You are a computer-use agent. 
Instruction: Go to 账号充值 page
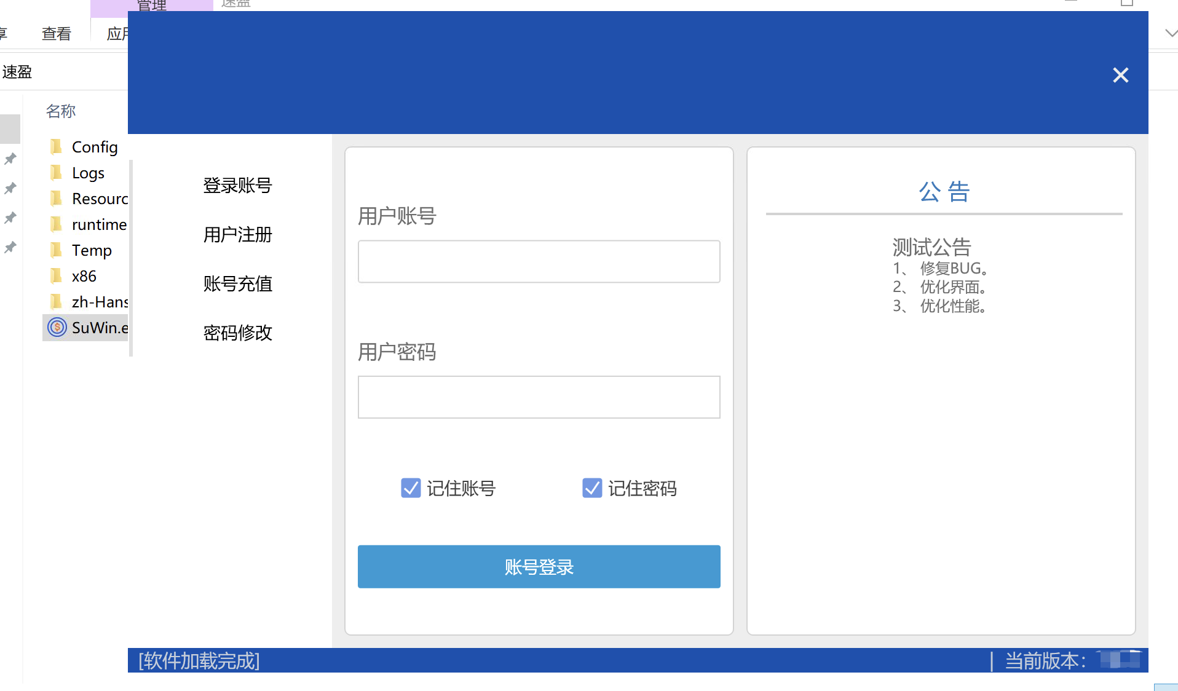pyautogui.click(x=237, y=283)
